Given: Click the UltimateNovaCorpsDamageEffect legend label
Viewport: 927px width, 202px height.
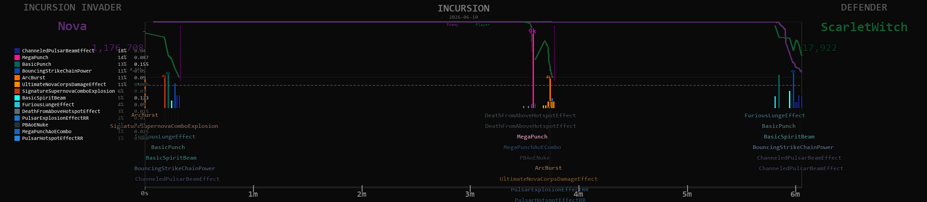Looking at the screenshot, I should [64, 84].
